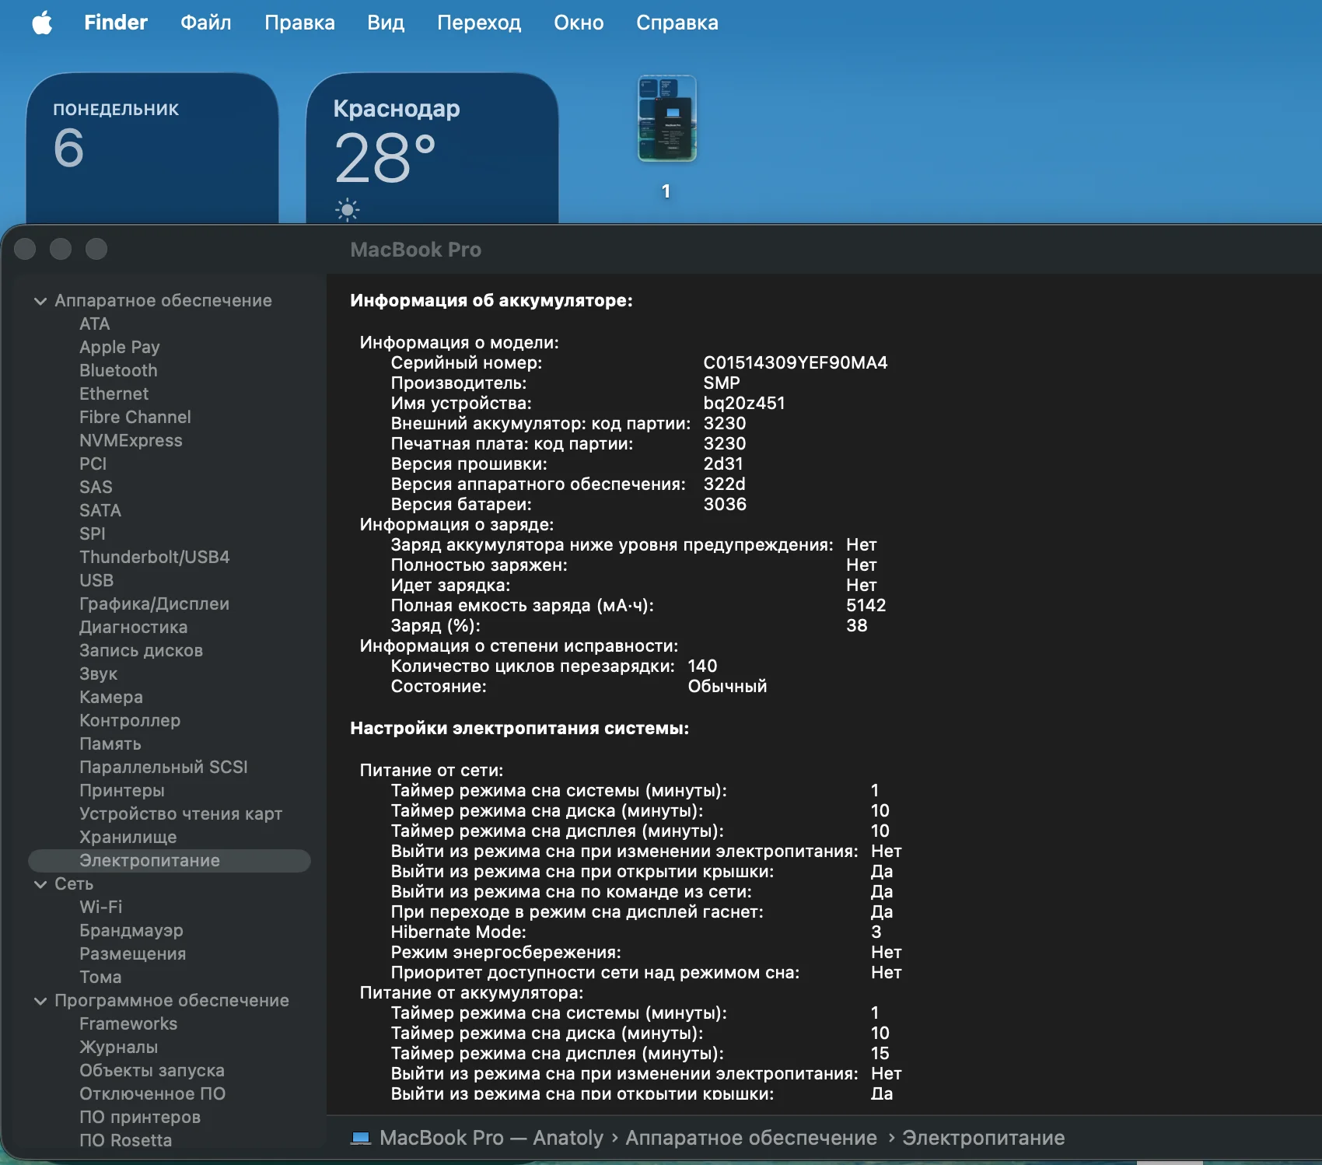Screen dimensions: 1322x1165
Task: Select Журналы in the sidebar
Action: [118, 1048]
